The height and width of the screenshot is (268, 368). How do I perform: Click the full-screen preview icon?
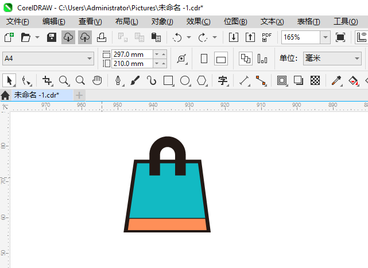(x=340, y=37)
